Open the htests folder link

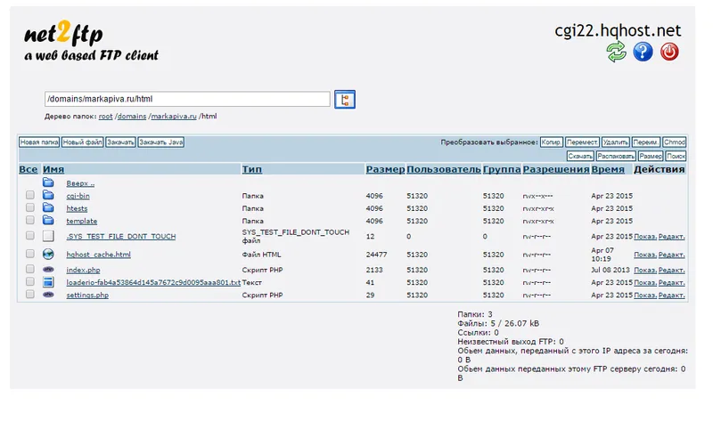coord(77,208)
